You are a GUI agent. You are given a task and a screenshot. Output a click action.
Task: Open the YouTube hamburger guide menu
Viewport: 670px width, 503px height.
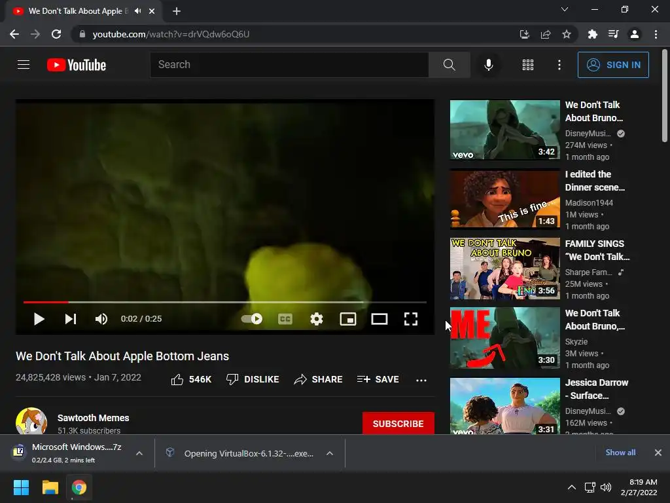pyautogui.click(x=24, y=65)
